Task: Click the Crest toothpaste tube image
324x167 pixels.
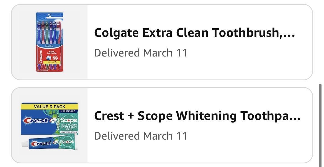Action: (49, 143)
